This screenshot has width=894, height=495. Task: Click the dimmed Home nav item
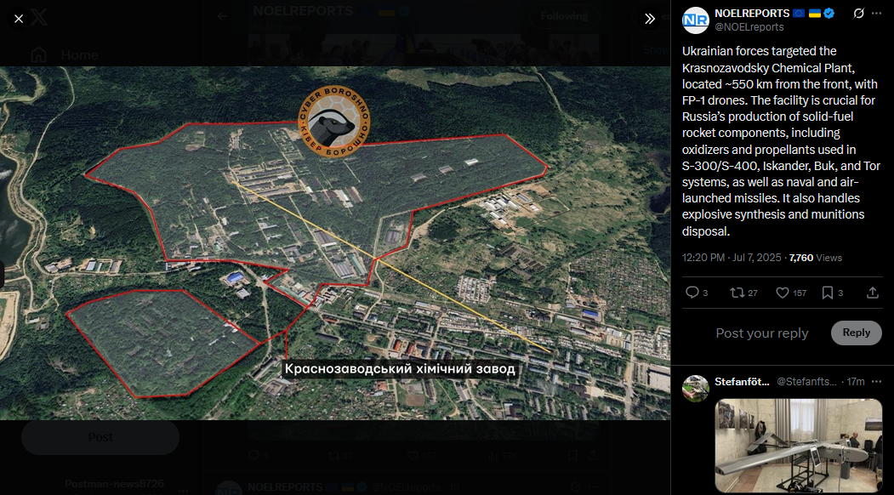coord(65,54)
